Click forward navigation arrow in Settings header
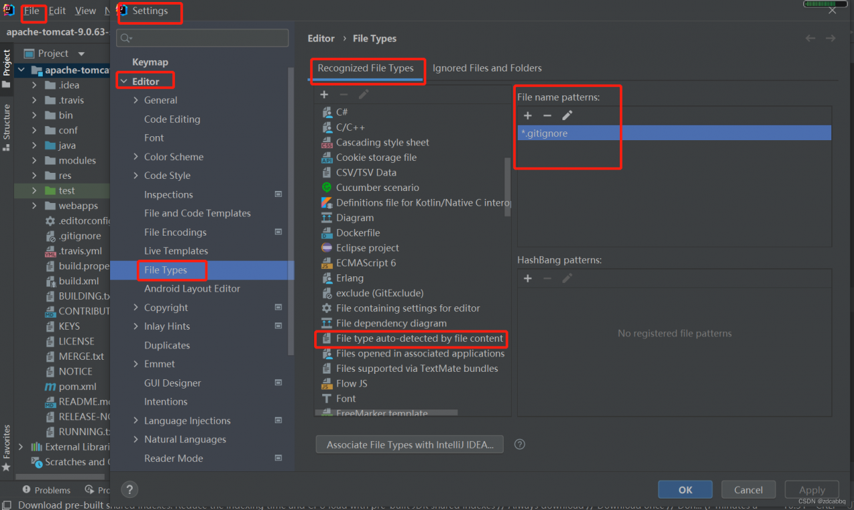 pyautogui.click(x=831, y=38)
